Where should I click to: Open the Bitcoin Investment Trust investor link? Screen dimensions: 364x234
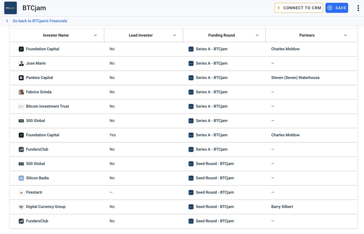click(48, 106)
